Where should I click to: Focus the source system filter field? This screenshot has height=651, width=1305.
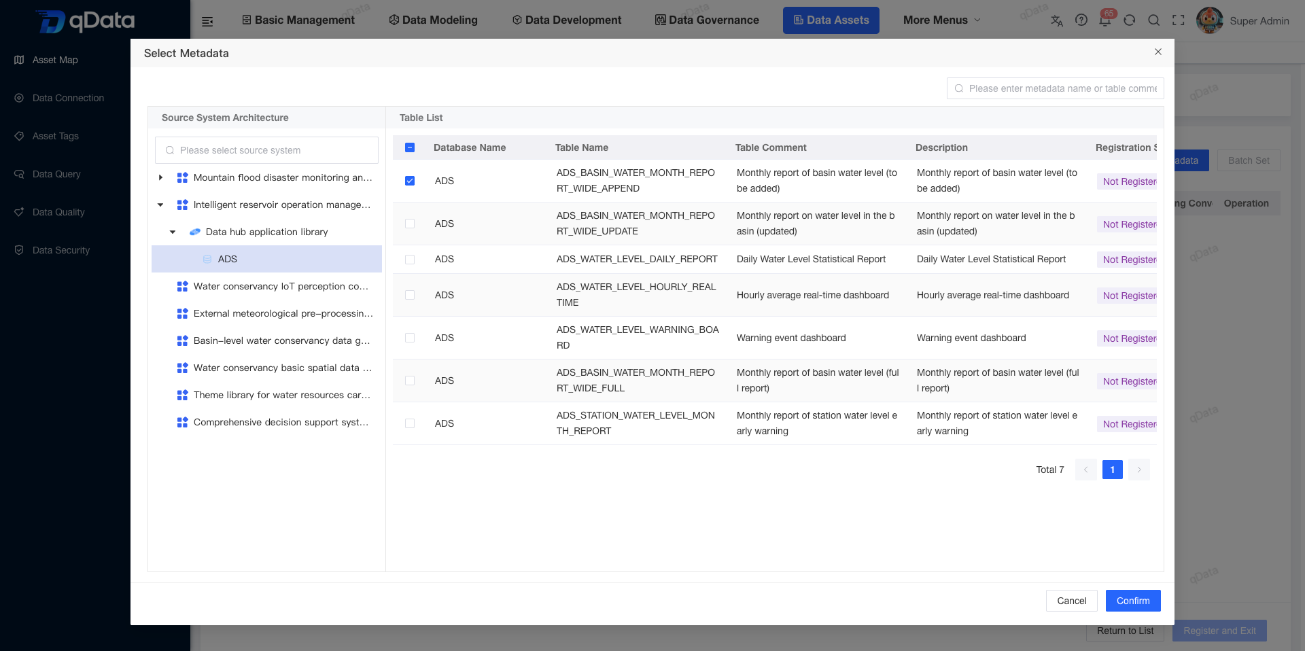(x=266, y=150)
